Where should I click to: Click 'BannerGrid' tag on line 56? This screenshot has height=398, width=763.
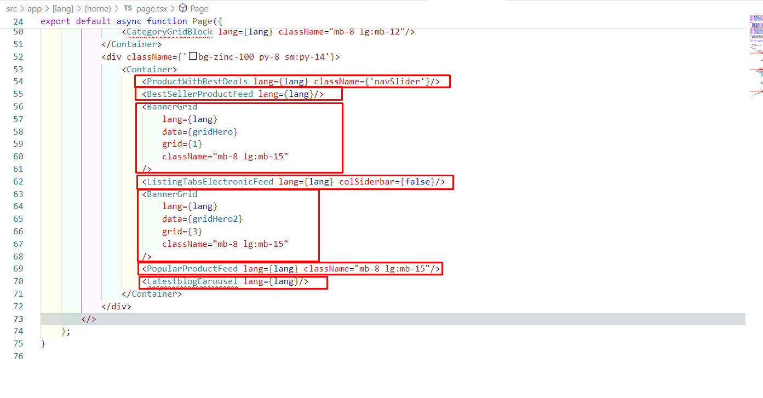[172, 106]
